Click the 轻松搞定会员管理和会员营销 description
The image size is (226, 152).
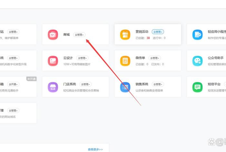(81, 91)
